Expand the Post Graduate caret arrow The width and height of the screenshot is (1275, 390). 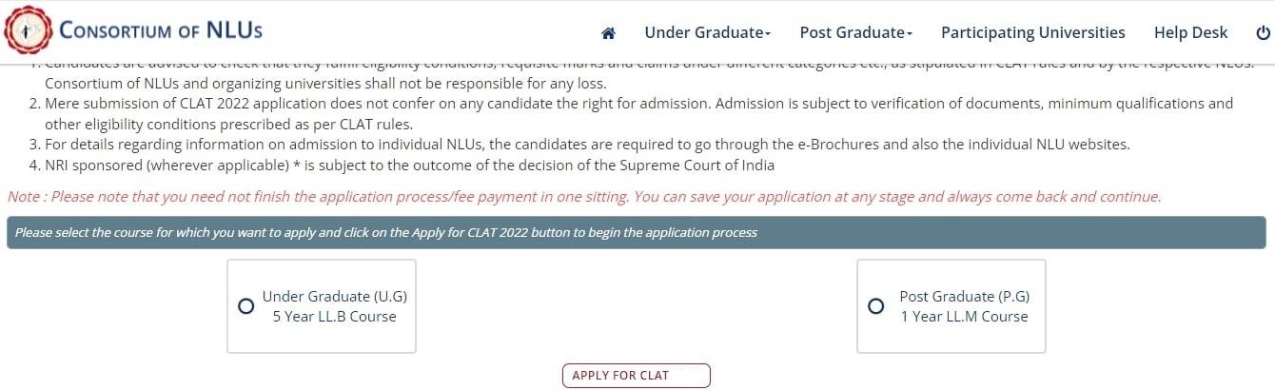click(x=910, y=34)
